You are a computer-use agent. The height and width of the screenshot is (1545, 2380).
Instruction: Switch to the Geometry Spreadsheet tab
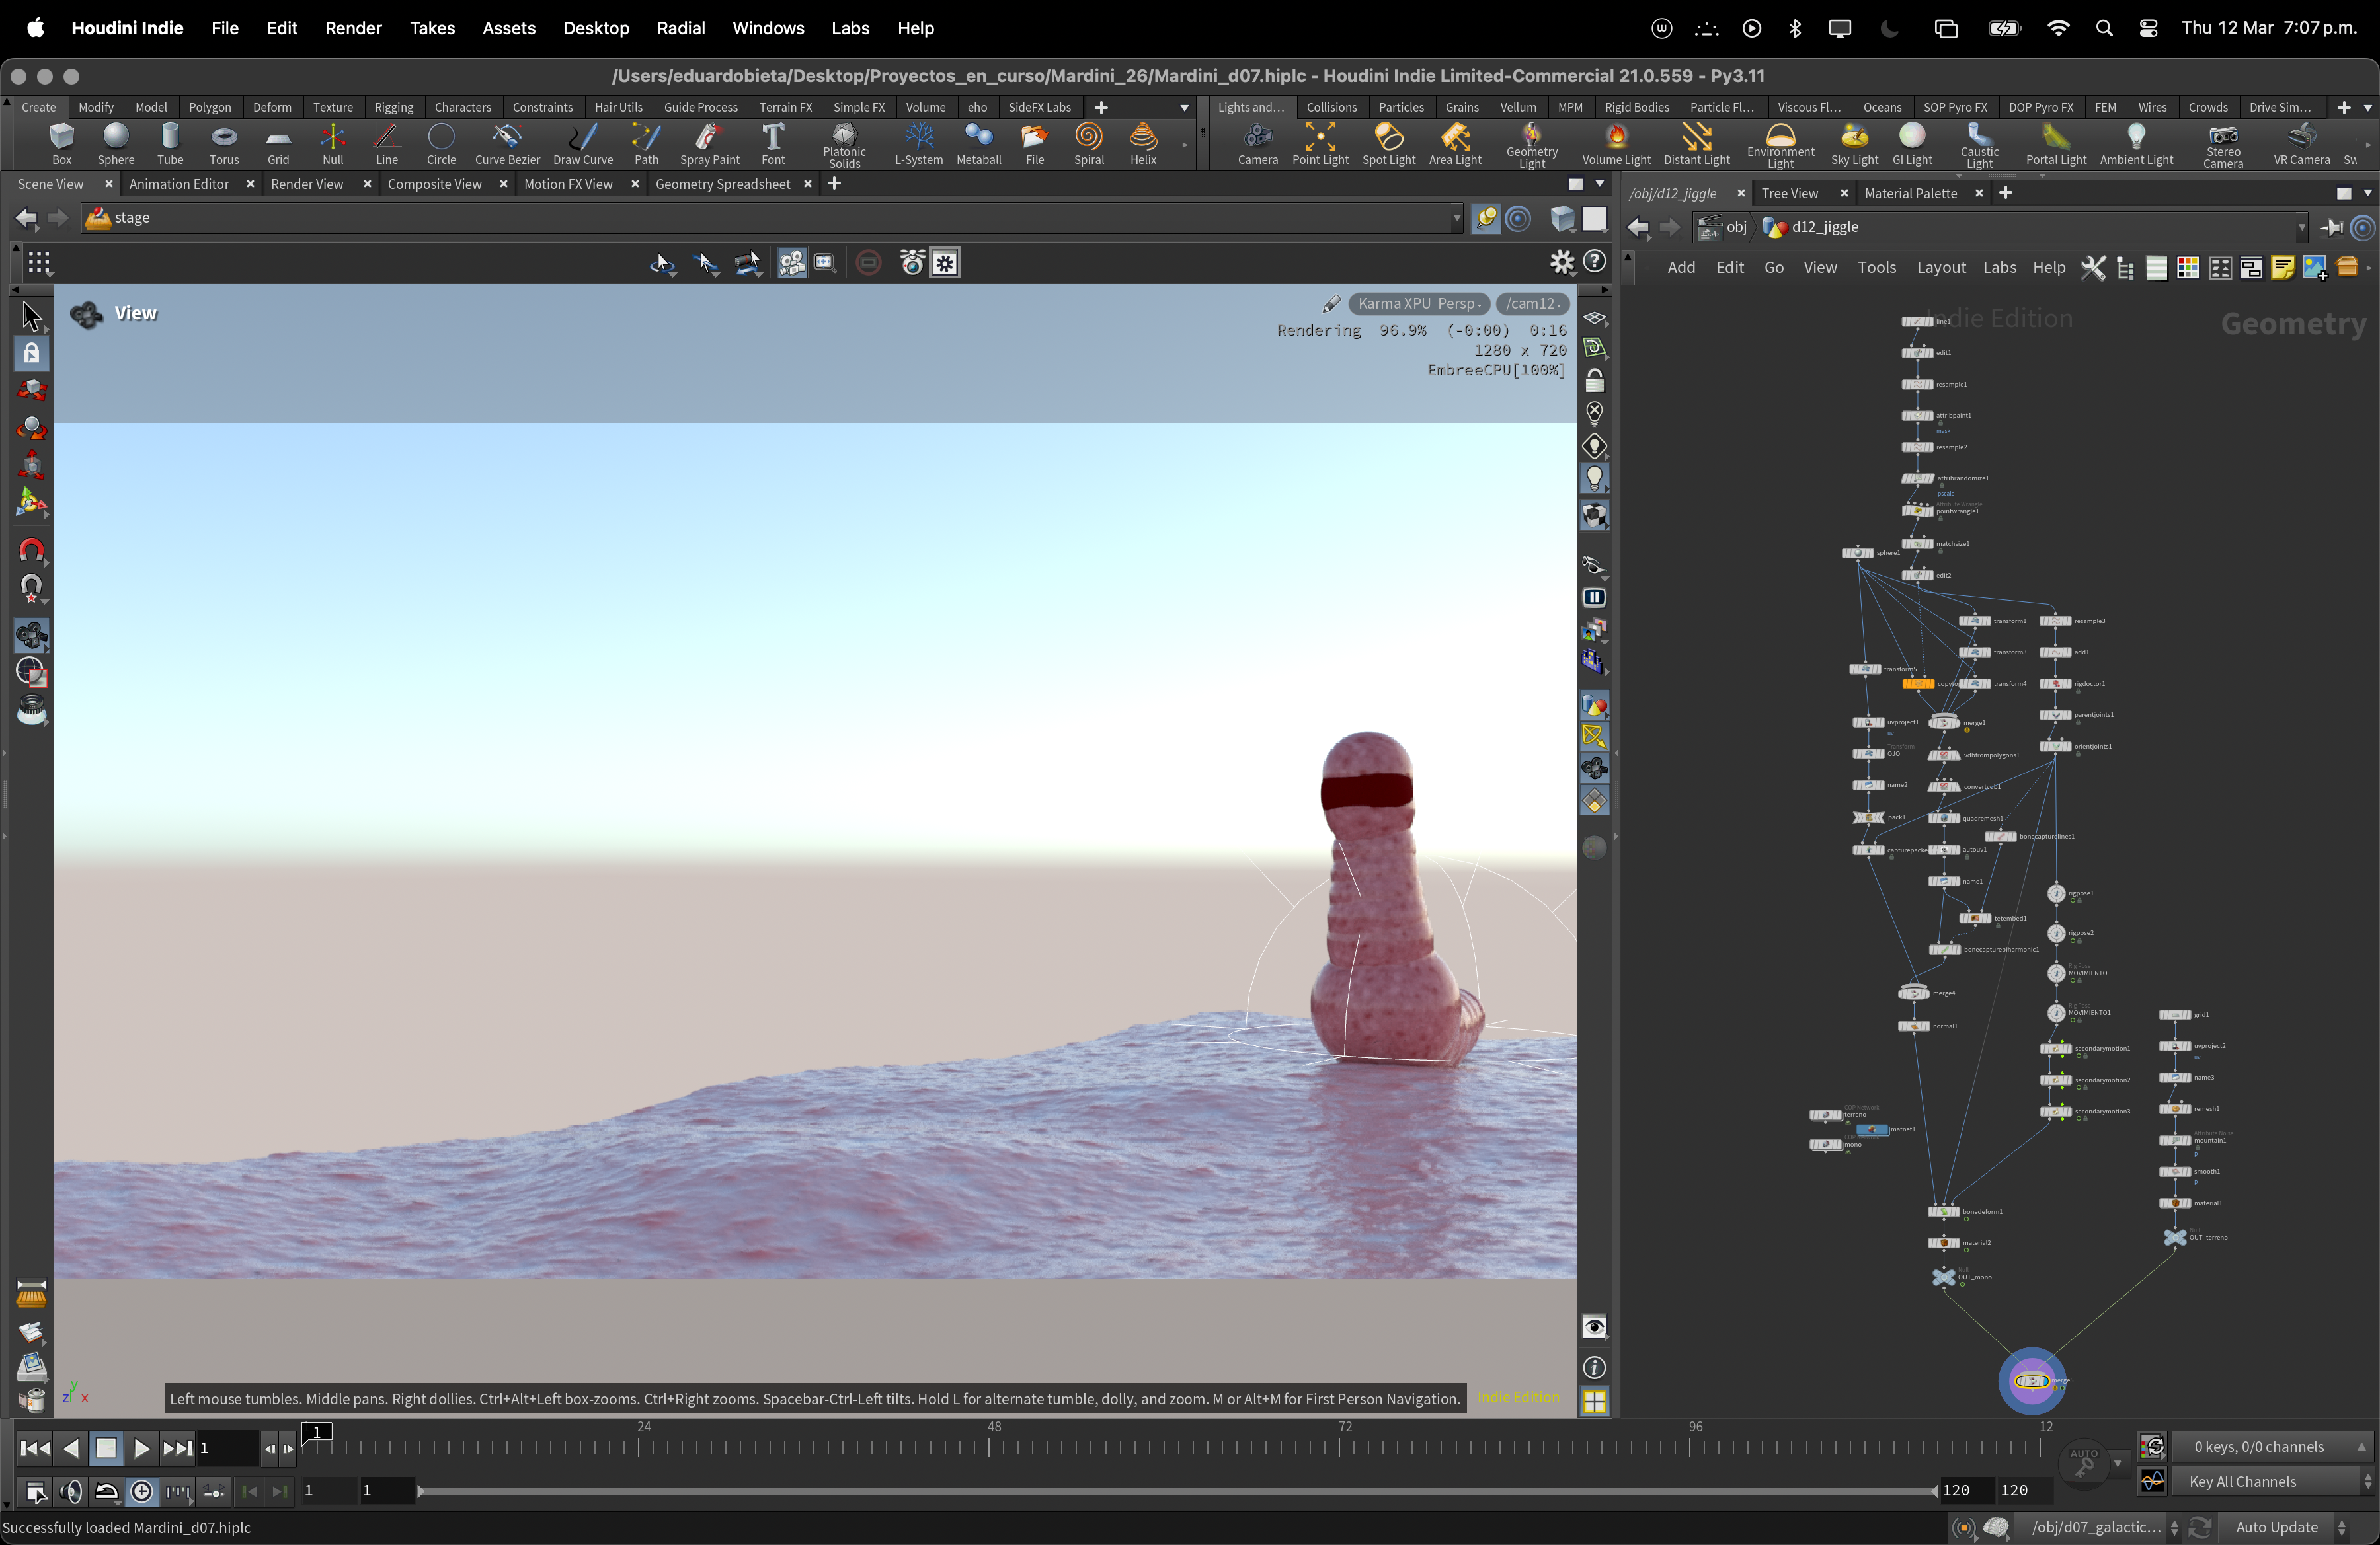[722, 184]
